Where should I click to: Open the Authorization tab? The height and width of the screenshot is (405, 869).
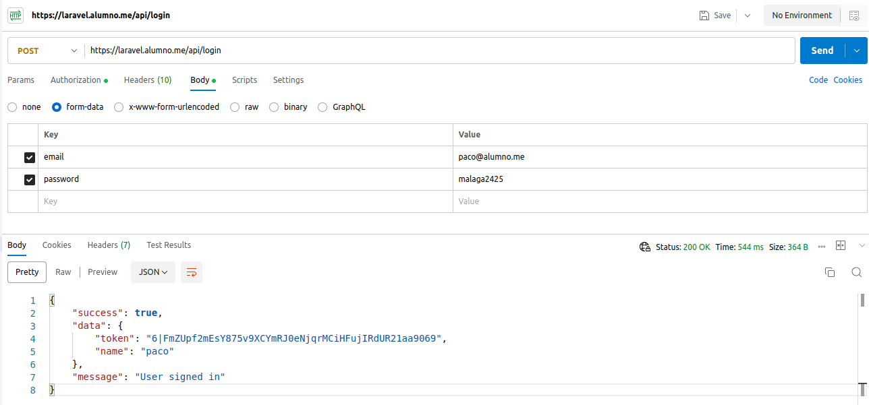click(x=79, y=80)
